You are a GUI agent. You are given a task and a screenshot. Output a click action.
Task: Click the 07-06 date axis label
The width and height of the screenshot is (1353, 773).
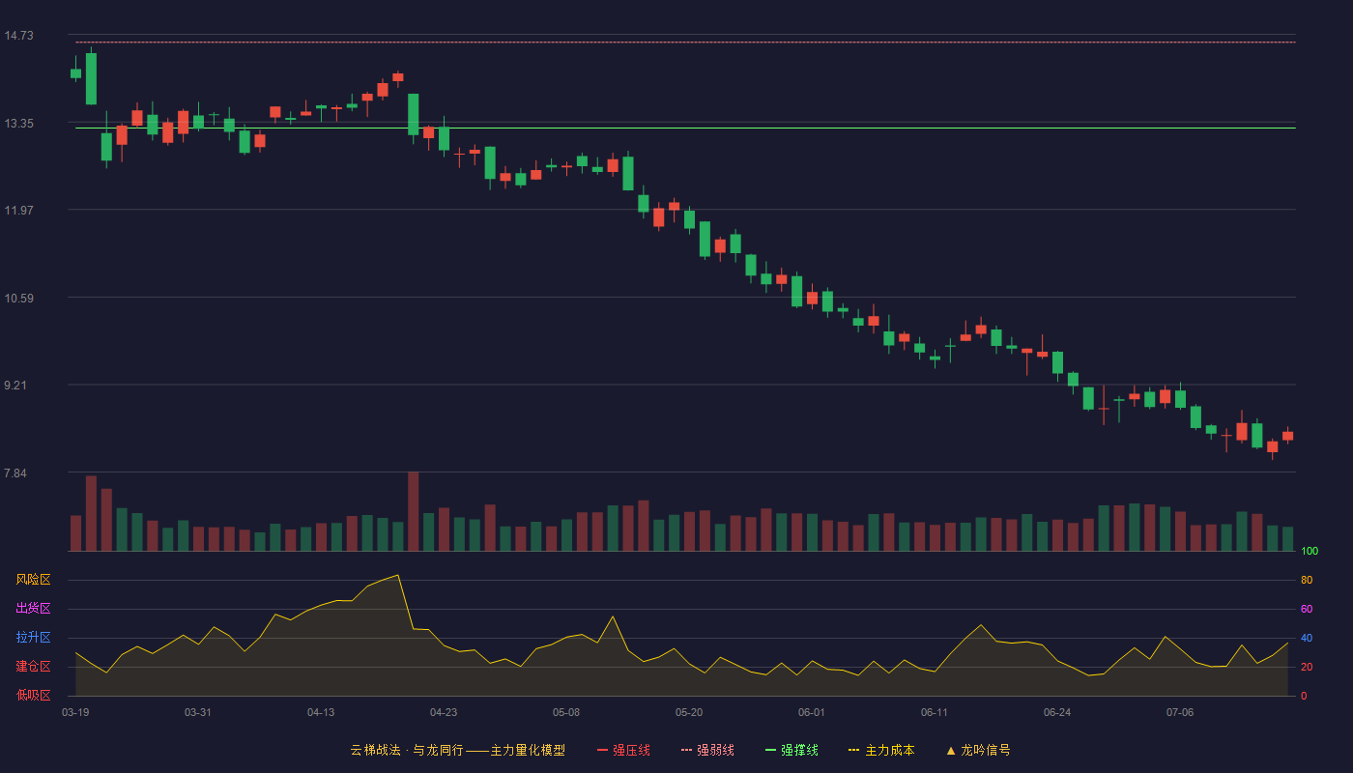(1180, 712)
